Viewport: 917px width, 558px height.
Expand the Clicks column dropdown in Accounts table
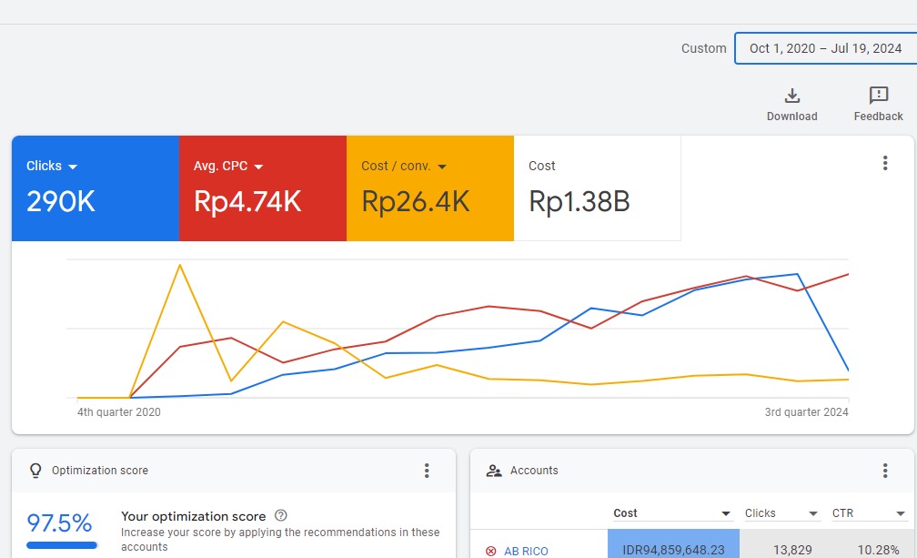pos(813,513)
